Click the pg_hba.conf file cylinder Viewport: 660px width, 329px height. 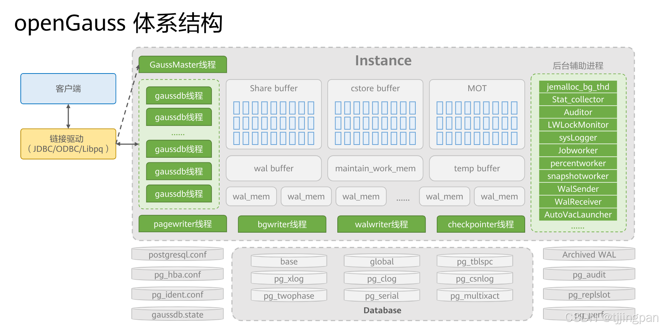[x=177, y=274]
